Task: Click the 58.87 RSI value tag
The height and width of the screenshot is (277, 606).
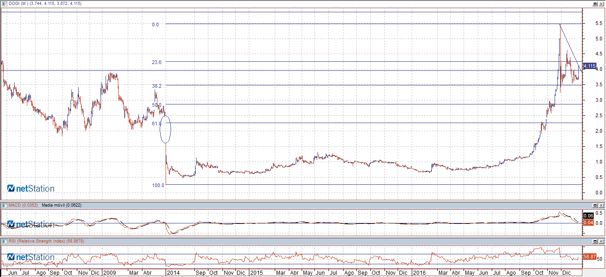Action: pos(589,257)
